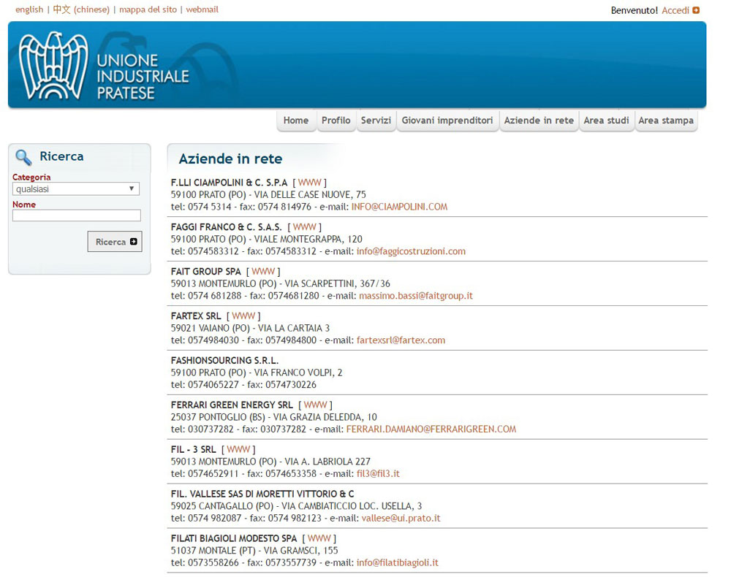Switch to the Aziende in rete tab

[539, 121]
